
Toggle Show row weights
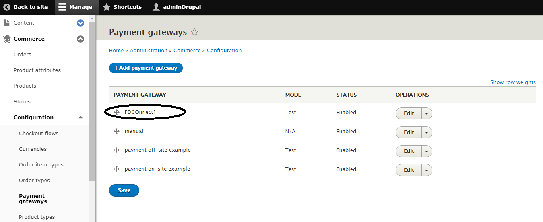click(x=512, y=82)
